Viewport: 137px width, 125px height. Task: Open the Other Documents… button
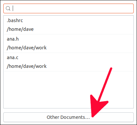68,117
